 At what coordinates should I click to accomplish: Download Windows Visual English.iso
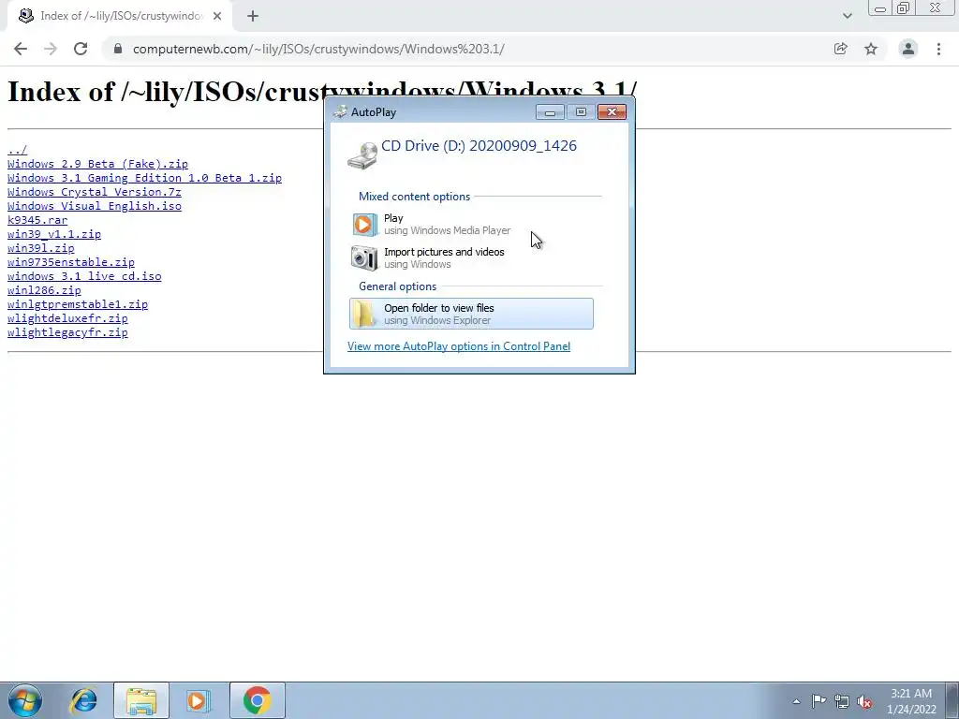click(95, 206)
